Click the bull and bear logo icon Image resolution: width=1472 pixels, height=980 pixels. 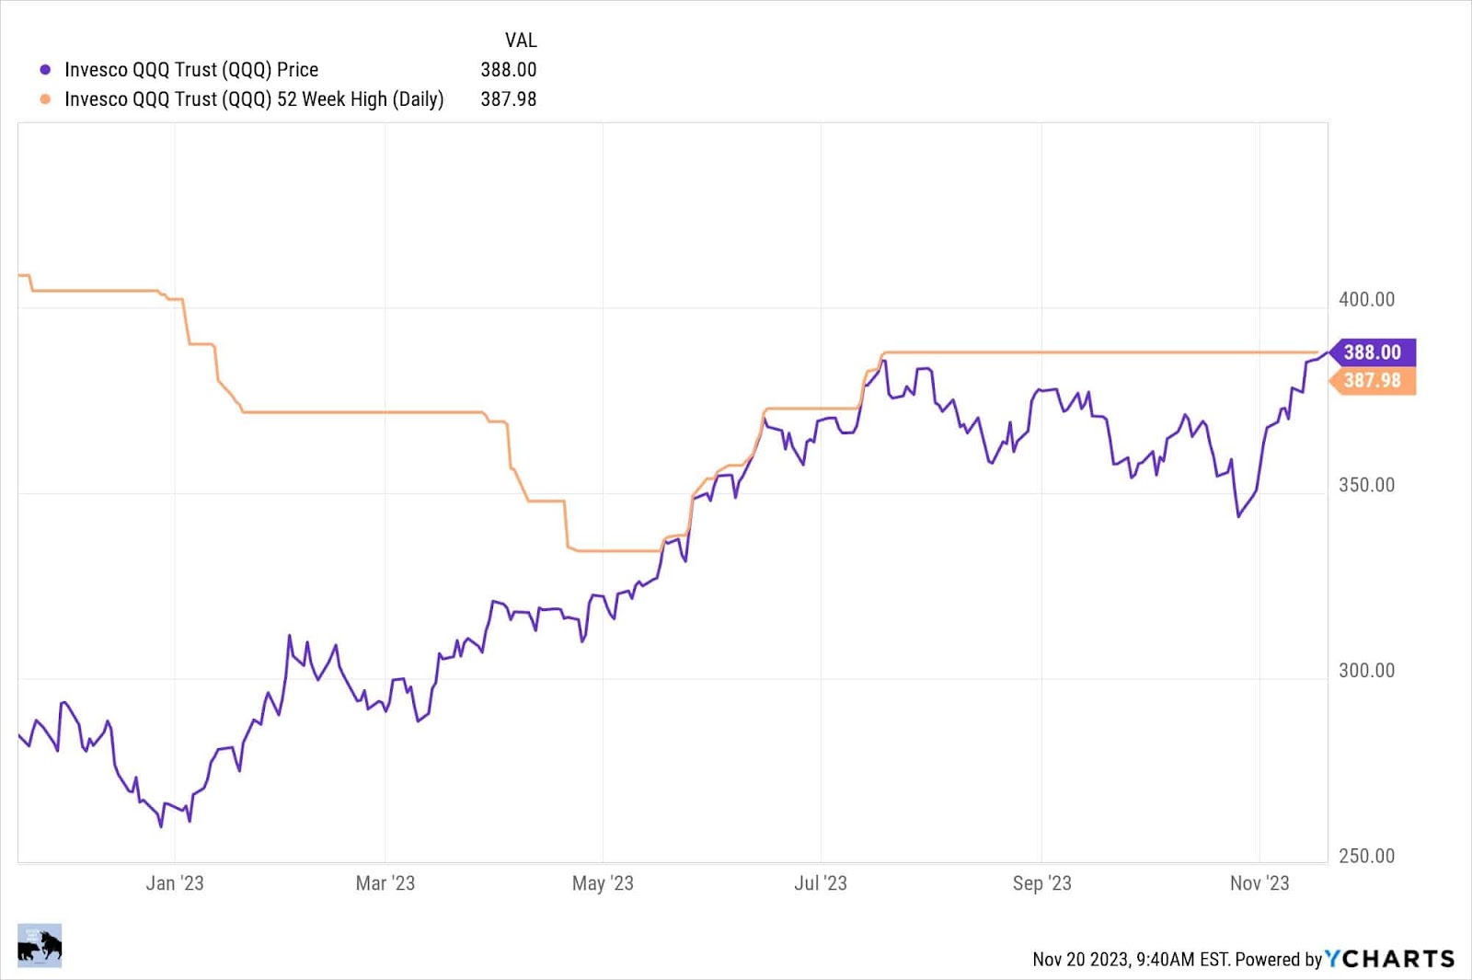tap(40, 945)
